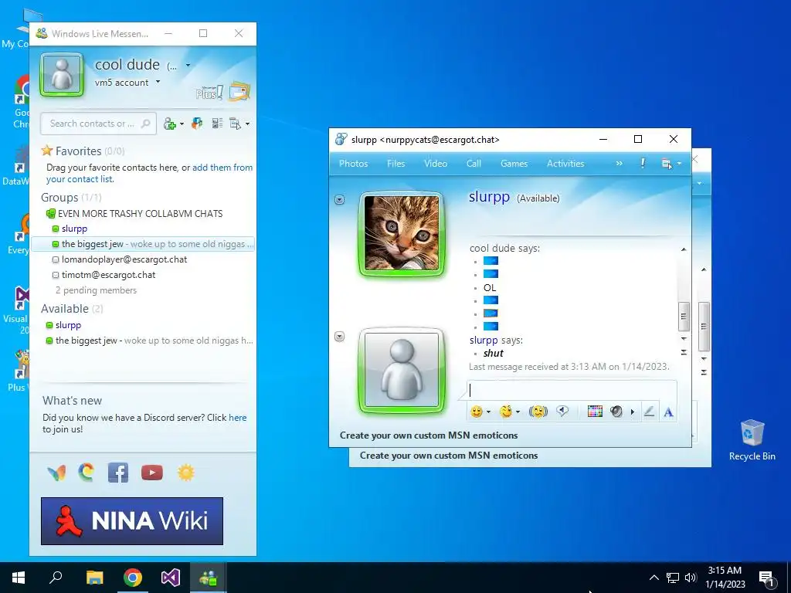Click the Show menu icon in Messenger

(235, 124)
